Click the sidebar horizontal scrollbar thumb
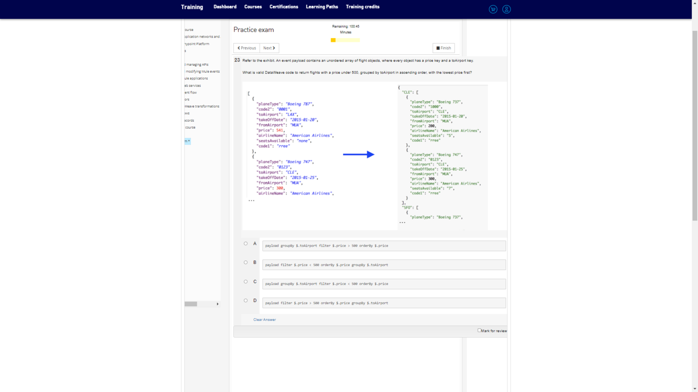 tap(191, 304)
